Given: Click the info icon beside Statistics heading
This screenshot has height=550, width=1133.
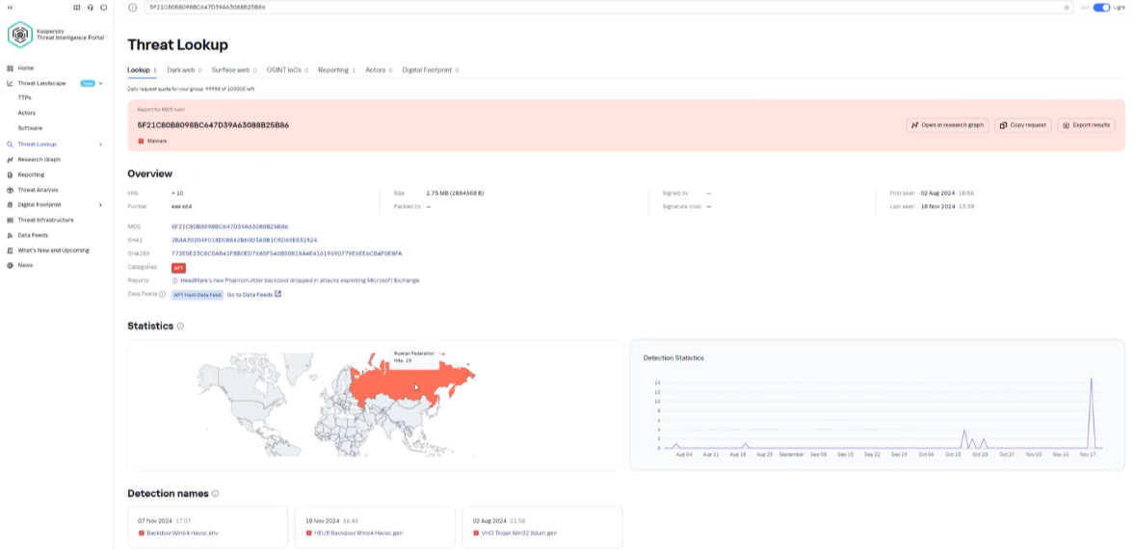Looking at the screenshot, I should pos(181,326).
